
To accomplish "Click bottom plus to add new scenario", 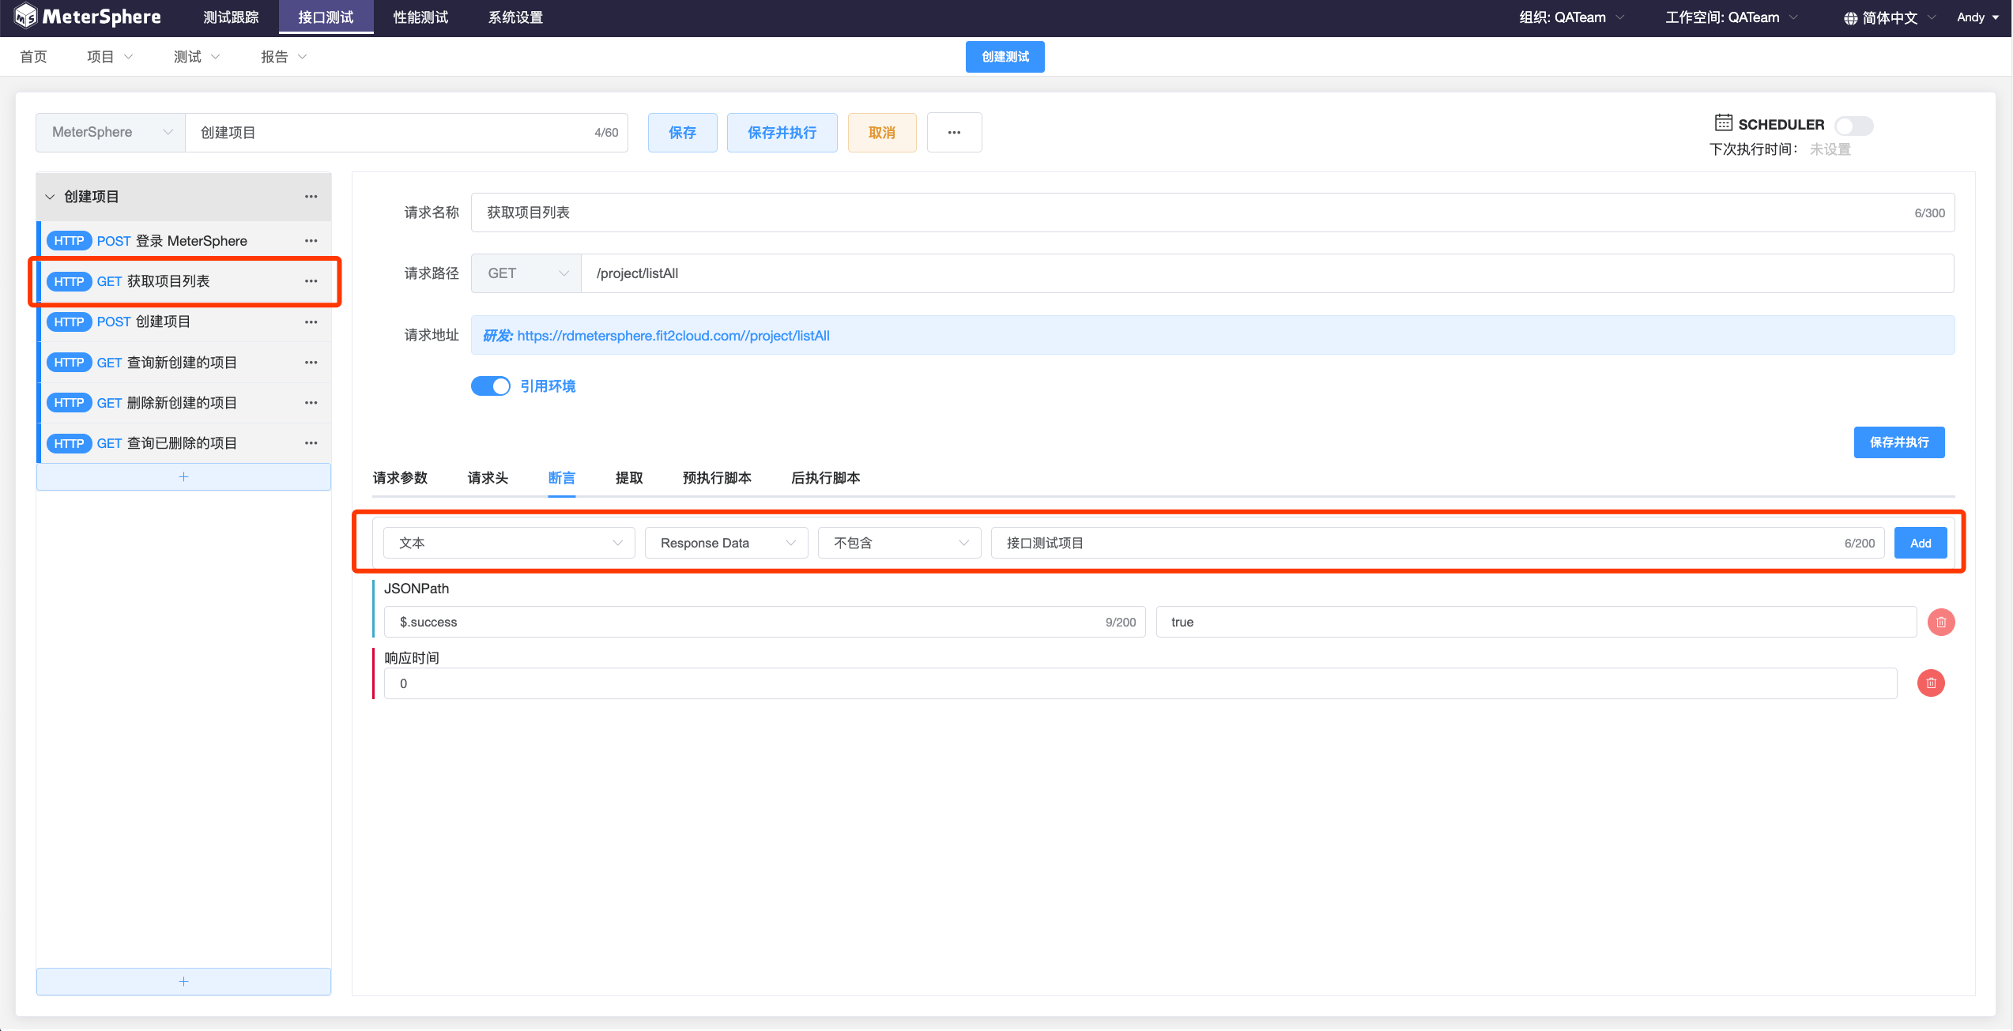I will 183,981.
